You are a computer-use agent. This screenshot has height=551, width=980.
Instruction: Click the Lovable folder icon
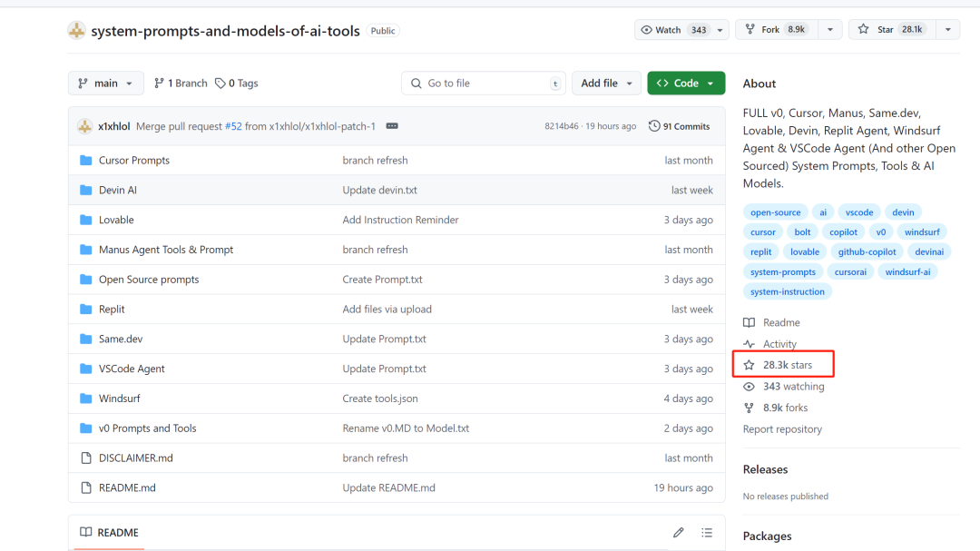pyautogui.click(x=86, y=221)
